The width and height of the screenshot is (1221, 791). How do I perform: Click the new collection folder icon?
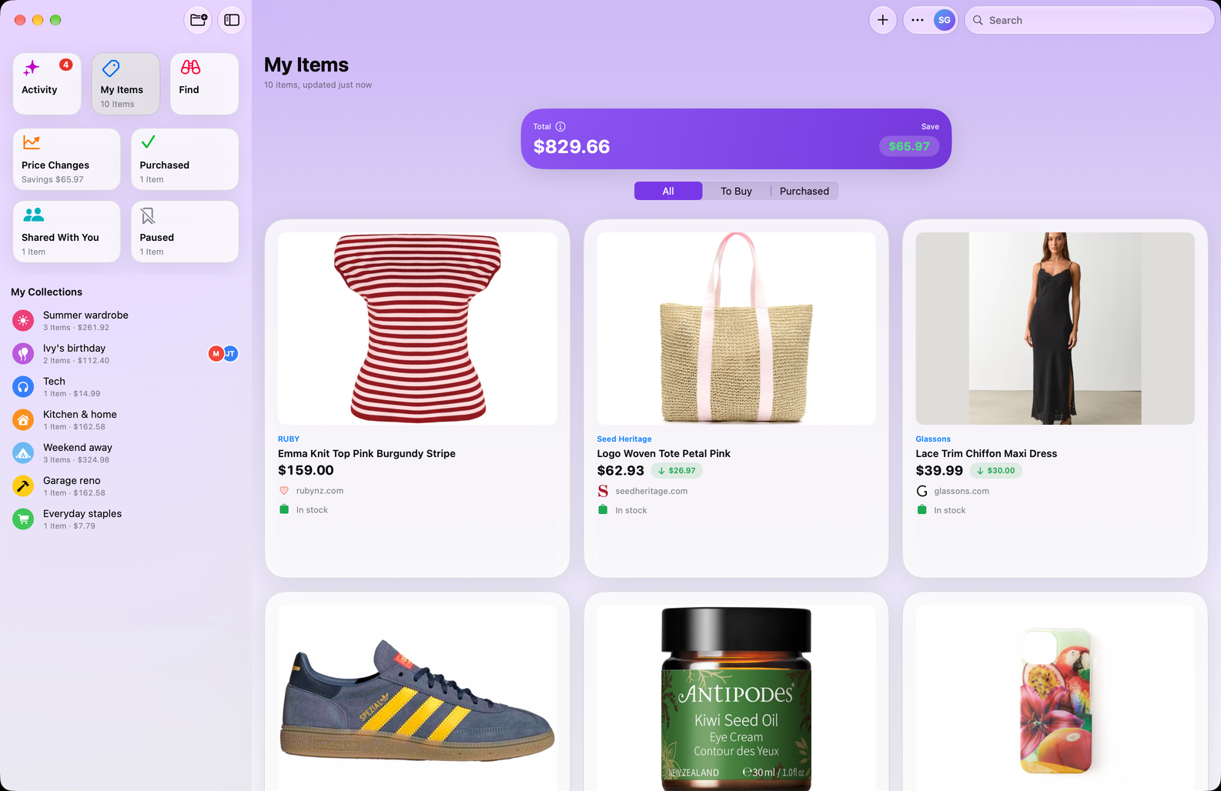199,20
